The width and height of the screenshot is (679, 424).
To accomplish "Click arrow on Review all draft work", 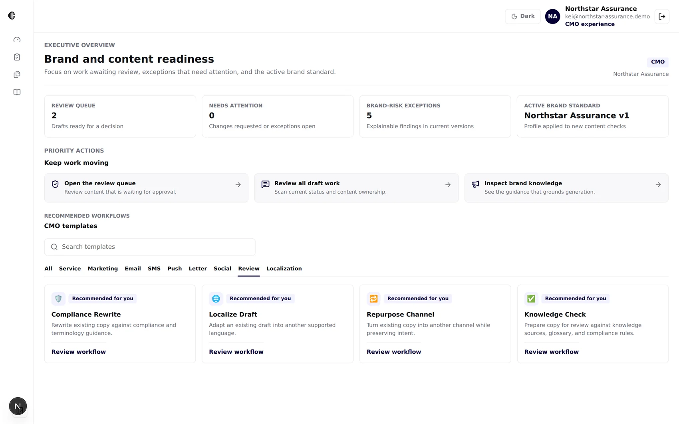I will (448, 185).
